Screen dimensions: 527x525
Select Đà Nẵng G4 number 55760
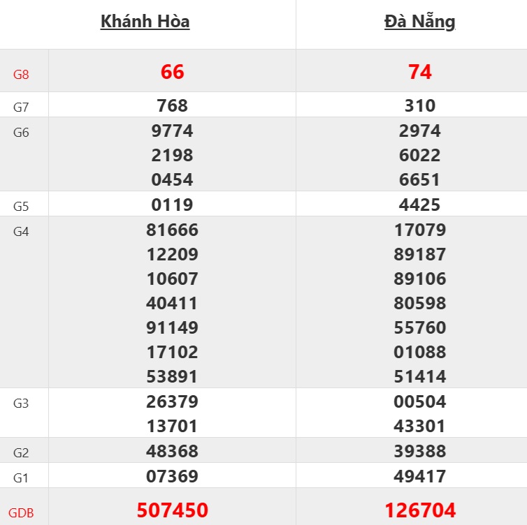[x=420, y=327]
